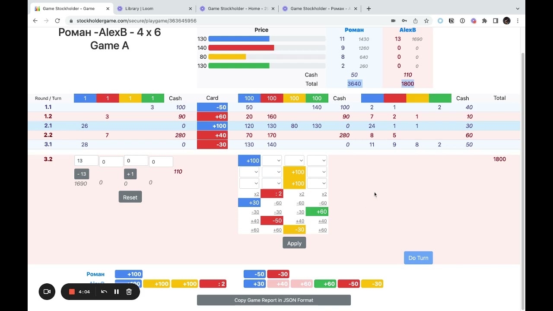Switch to Library | Loom tab

pyautogui.click(x=155, y=9)
